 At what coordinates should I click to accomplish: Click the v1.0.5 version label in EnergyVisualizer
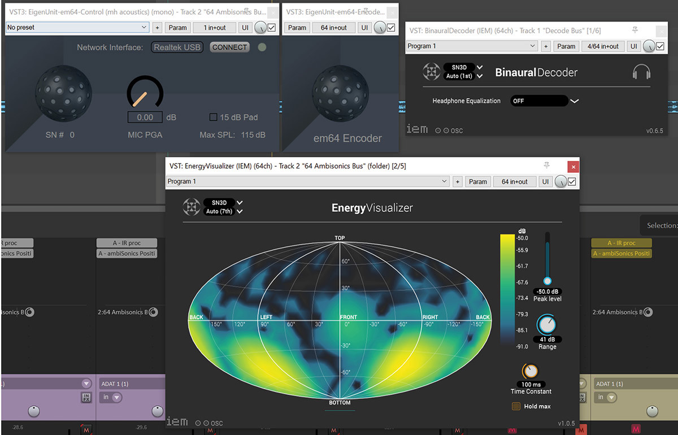tap(566, 423)
